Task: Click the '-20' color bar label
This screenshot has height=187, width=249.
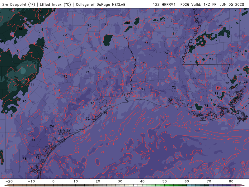Action: (x=9, y=181)
